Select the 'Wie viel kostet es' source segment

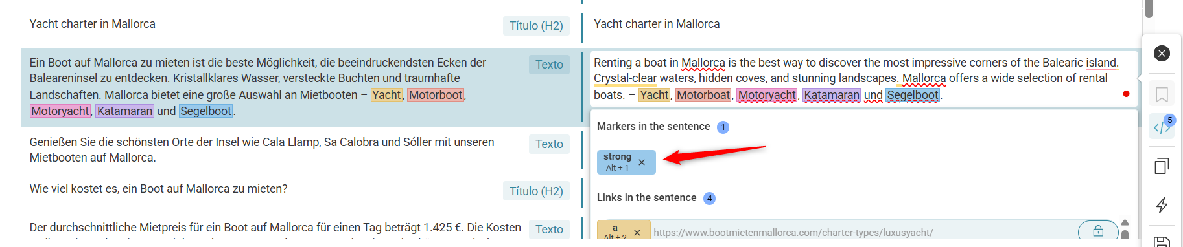point(159,189)
